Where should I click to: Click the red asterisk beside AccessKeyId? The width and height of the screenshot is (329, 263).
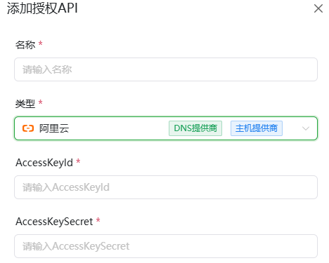(78, 161)
